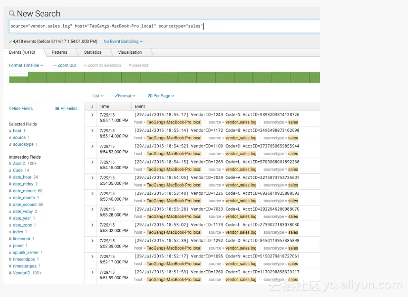Click the info 'i' column header icon
Screen dimensions: 408x297
pos(92,106)
